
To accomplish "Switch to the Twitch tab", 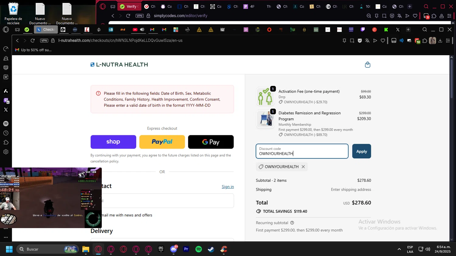I will point(363,29).
